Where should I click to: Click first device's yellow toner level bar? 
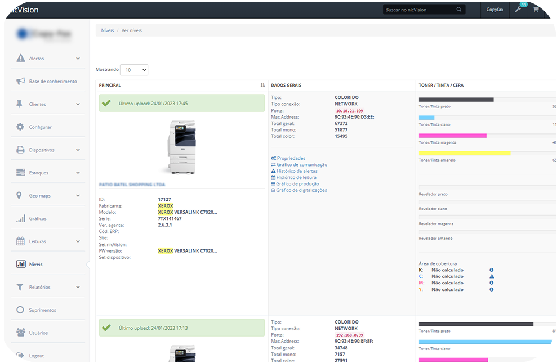click(x=465, y=153)
